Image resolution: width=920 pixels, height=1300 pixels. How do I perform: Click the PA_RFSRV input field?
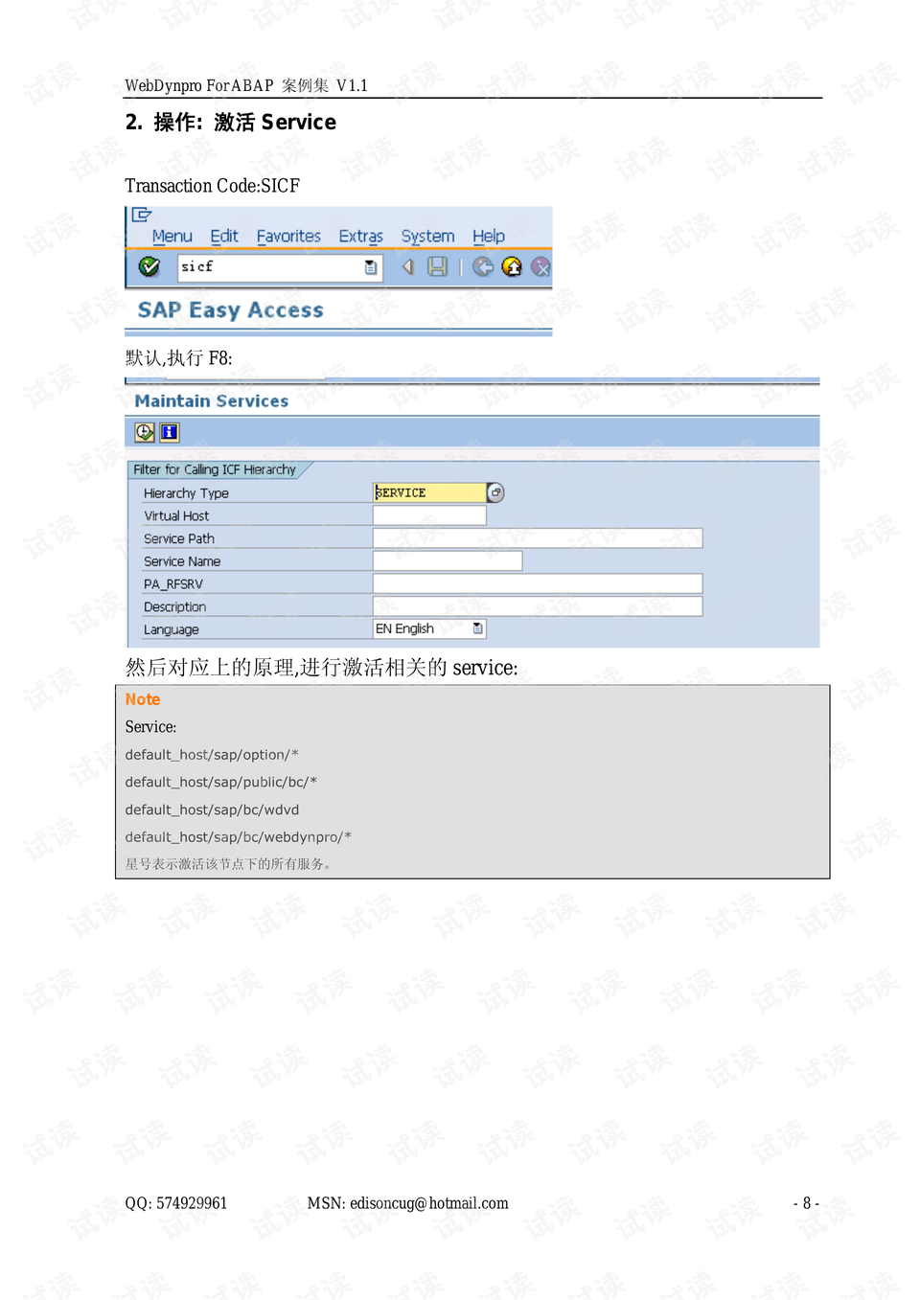coord(538,583)
